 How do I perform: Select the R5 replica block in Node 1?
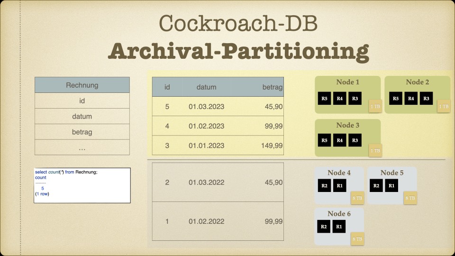[x=324, y=99]
